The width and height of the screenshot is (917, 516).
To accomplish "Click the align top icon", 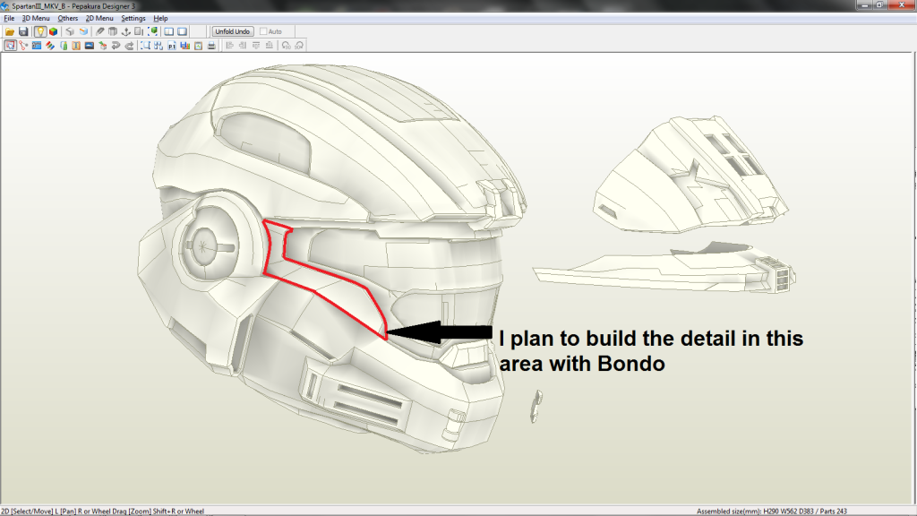I will (x=256, y=46).
